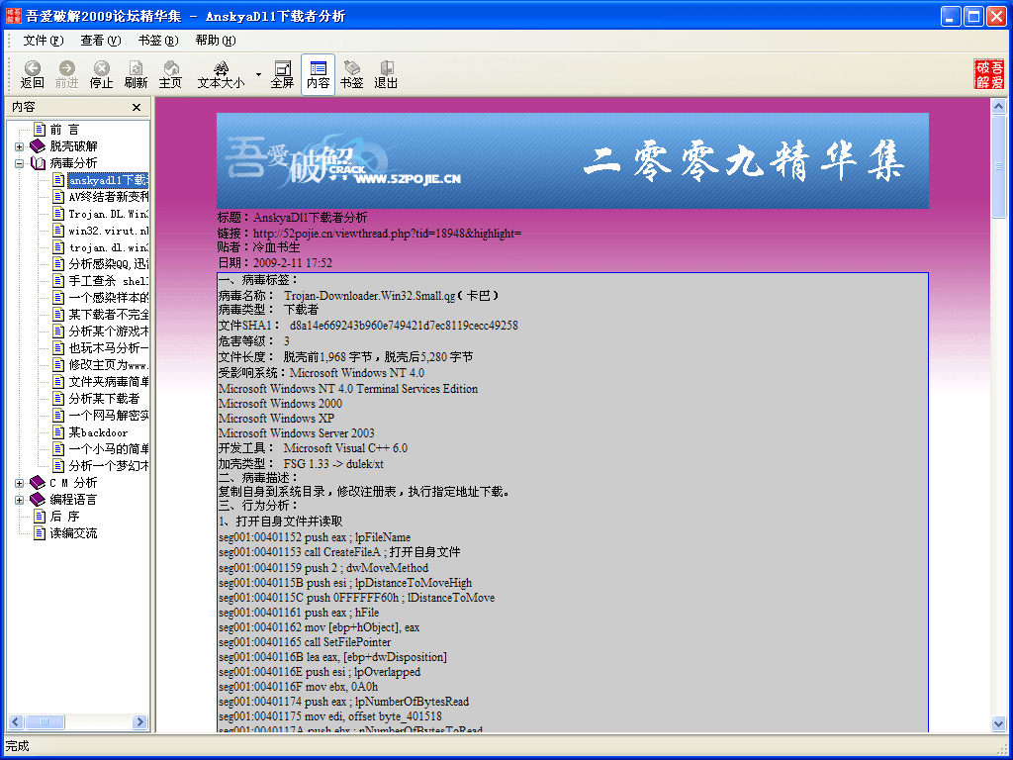This screenshot has height=760, width=1013.
Task: Open the 修改主页为www tree entry
Action: [108, 365]
